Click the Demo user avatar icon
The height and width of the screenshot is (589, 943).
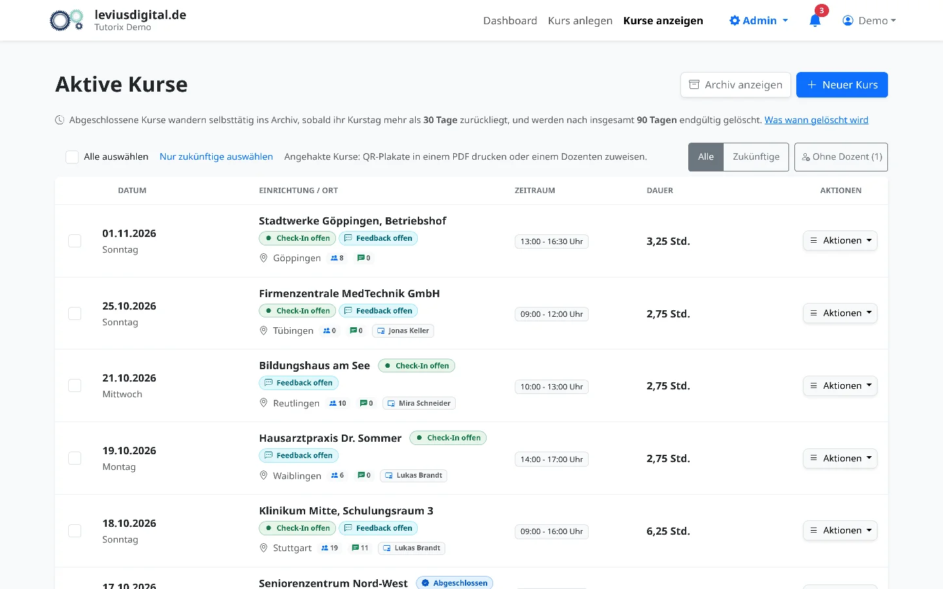[847, 20]
